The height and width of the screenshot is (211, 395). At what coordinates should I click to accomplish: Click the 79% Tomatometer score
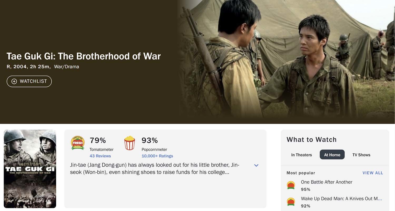(x=98, y=141)
